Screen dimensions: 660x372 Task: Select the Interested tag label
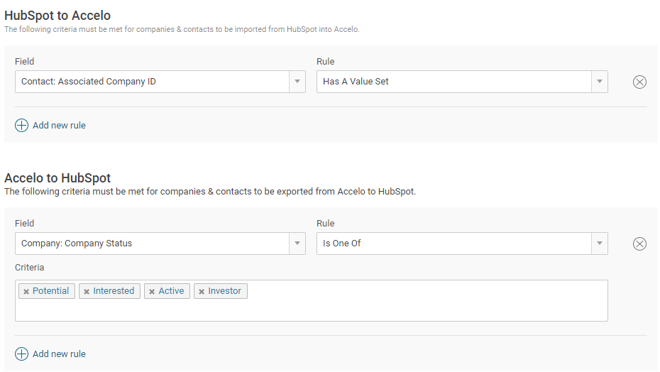point(114,291)
